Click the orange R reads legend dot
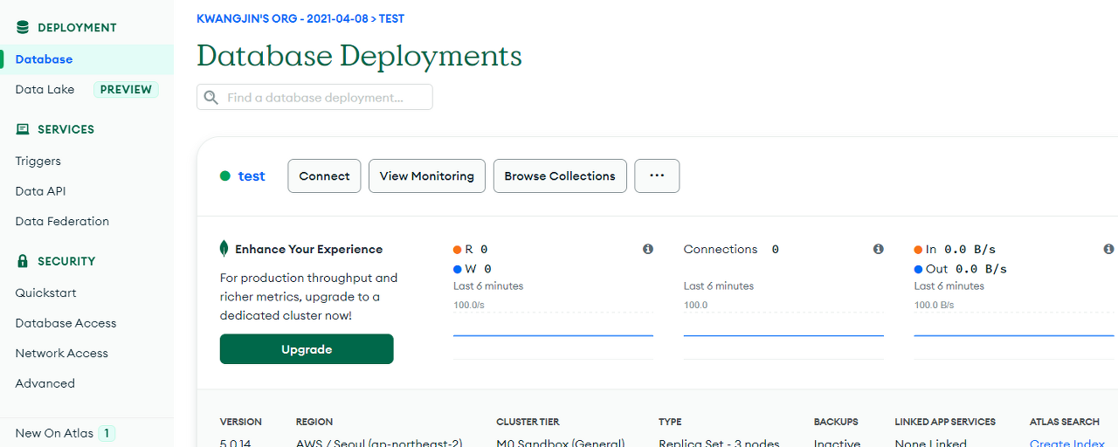Viewport: 1118px width, 447px height. [458, 250]
